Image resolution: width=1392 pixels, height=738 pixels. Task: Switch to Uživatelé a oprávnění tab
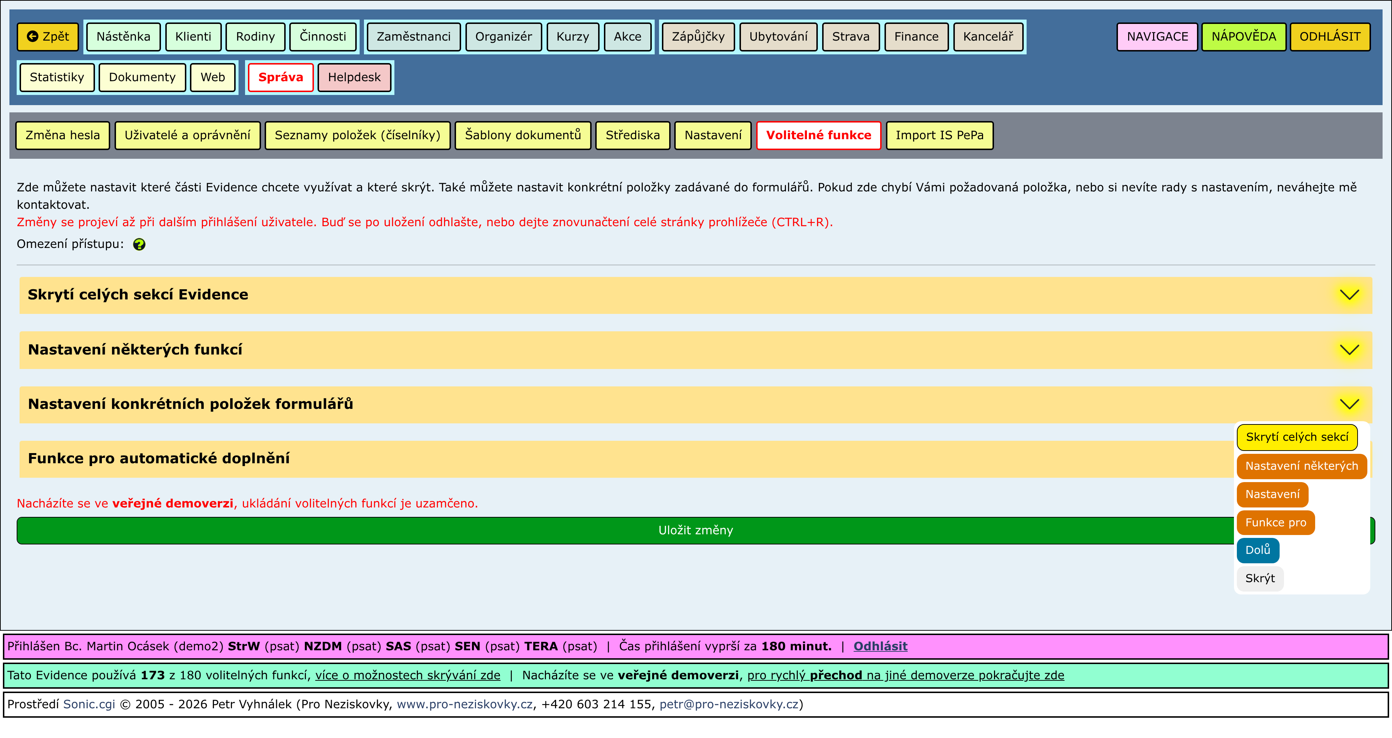click(x=187, y=136)
